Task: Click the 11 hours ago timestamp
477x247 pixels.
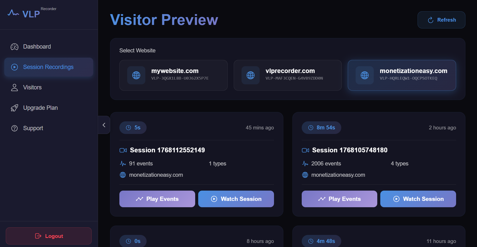Action: pos(441,241)
